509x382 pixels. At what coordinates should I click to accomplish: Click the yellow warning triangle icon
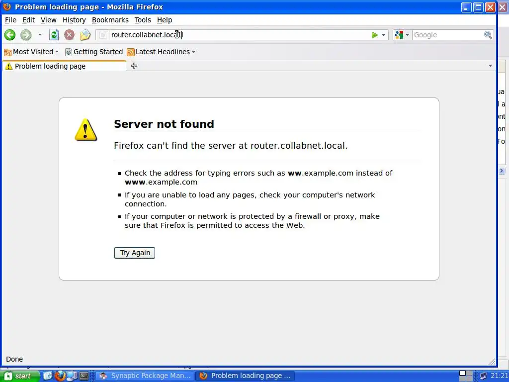coord(85,130)
